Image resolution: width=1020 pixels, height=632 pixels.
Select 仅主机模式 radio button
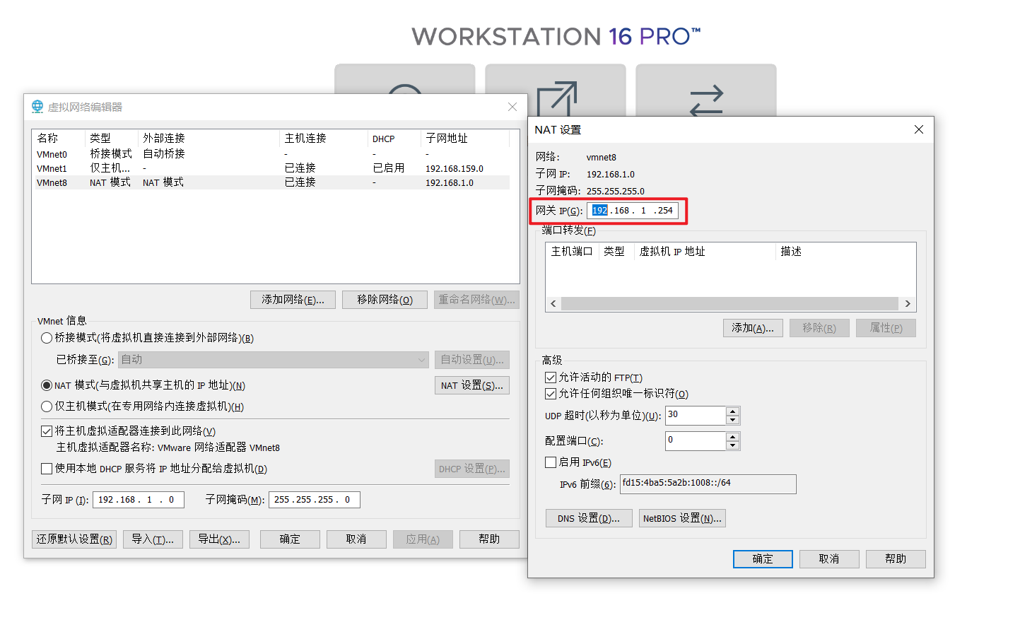coord(47,406)
